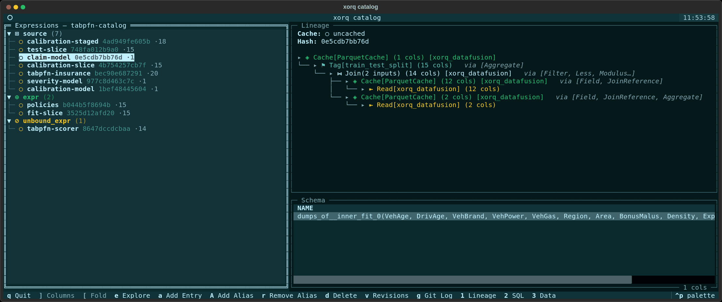Open Revisions from the footer
The height and width of the screenshot is (302, 722).
tap(387, 295)
